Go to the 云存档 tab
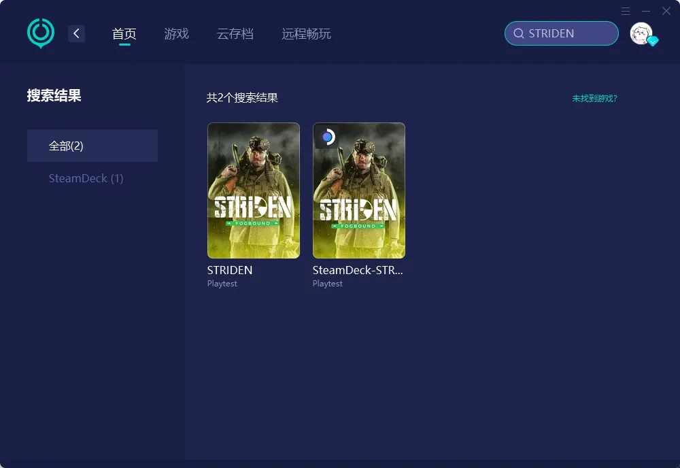This screenshot has height=468, width=680. coord(235,33)
